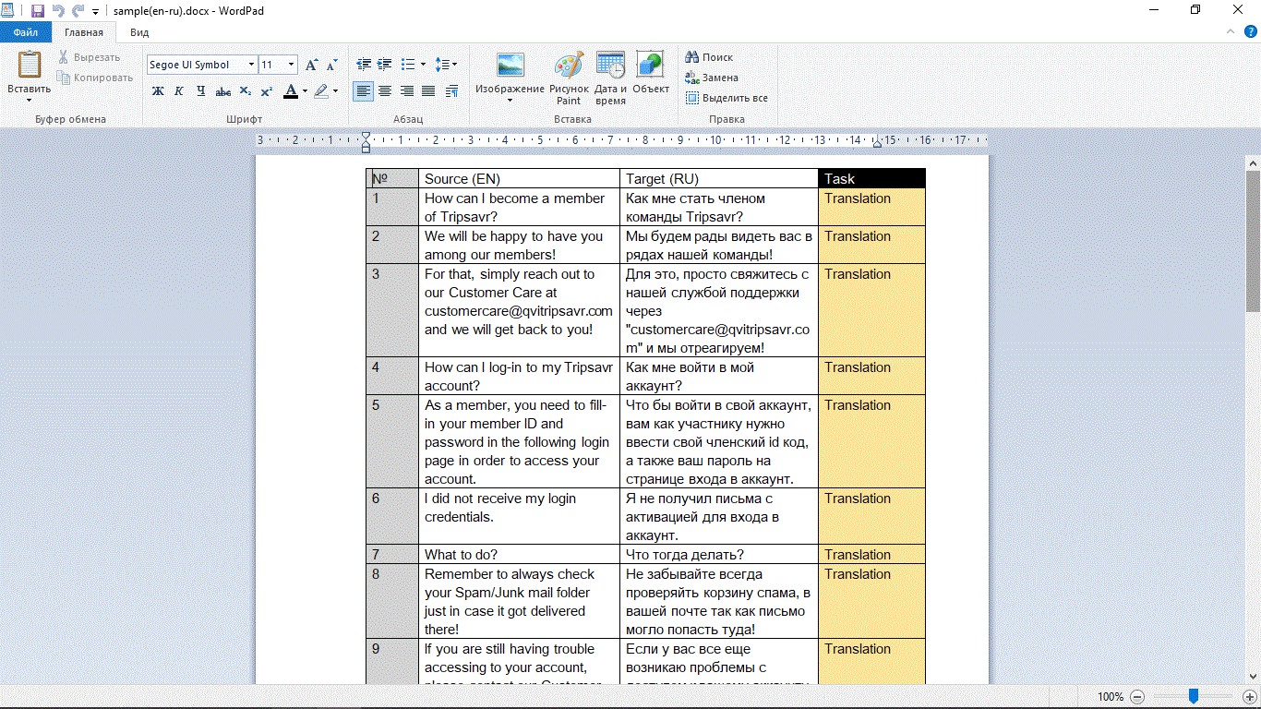Redo the action in the title bar
The height and width of the screenshot is (709, 1261).
[x=78, y=11]
